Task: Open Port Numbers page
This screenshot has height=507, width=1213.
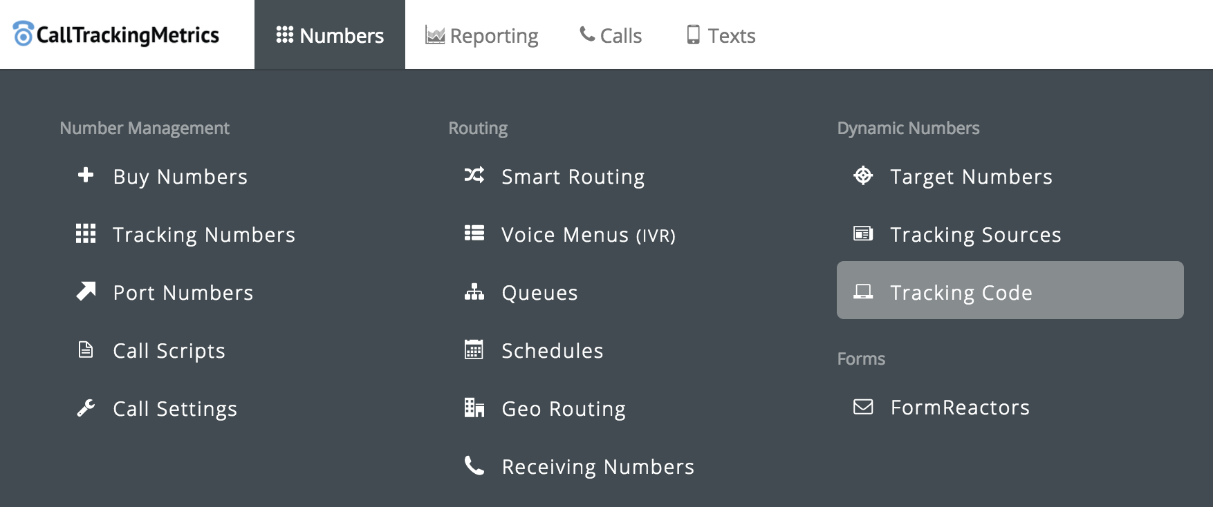Action: [183, 293]
